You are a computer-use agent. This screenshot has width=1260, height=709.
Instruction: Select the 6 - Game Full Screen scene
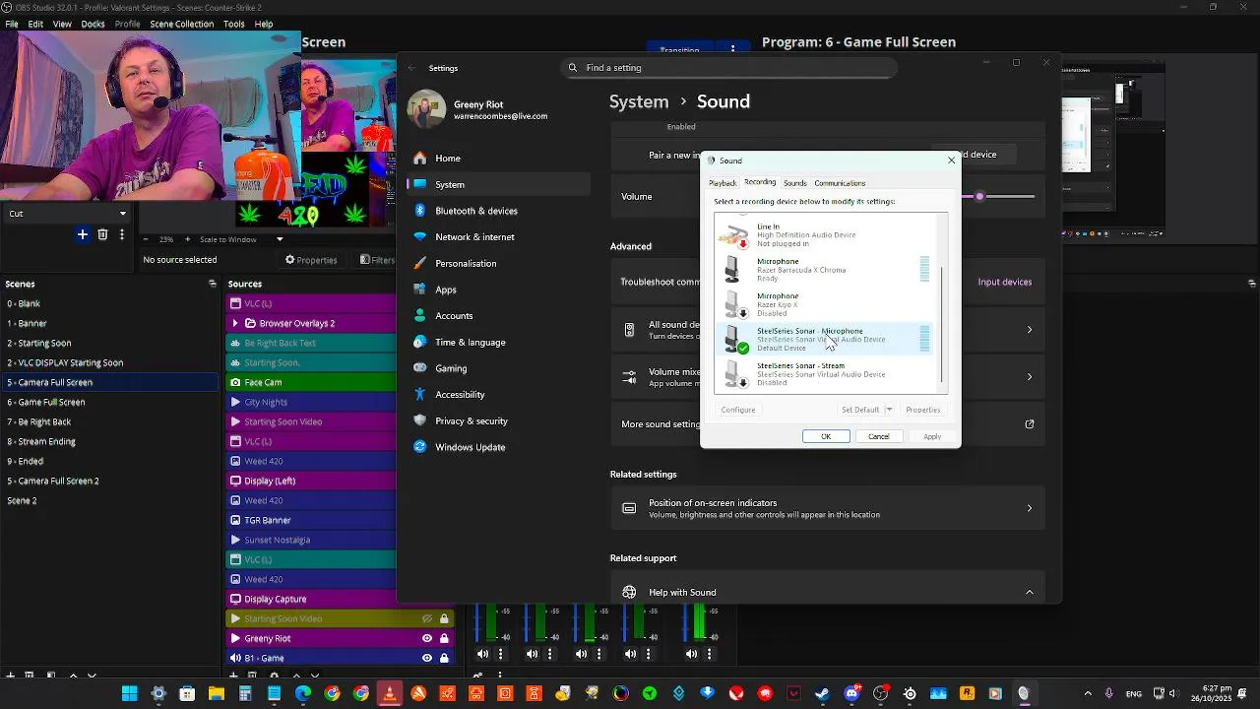tap(109, 402)
